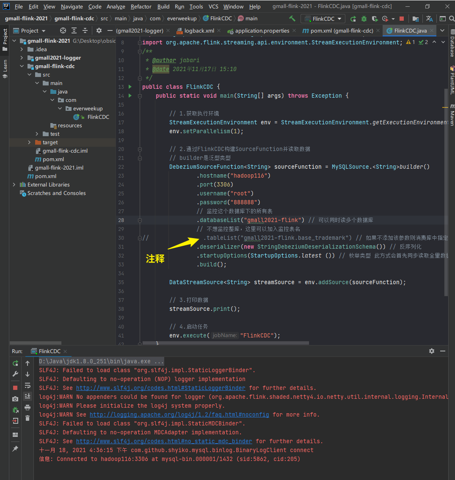The height and width of the screenshot is (480, 455).
Task: Expand the .idea folder
Action: point(22,49)
